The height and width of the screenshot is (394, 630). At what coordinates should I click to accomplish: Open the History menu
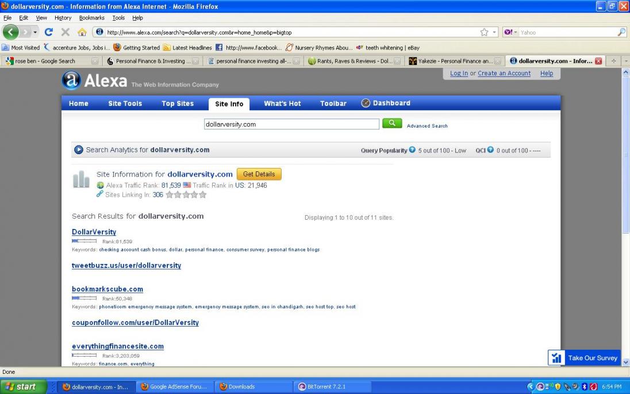(x=63, y=18)
